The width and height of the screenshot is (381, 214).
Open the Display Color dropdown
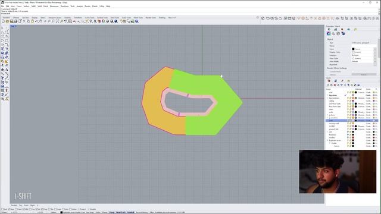click(364, 52)
